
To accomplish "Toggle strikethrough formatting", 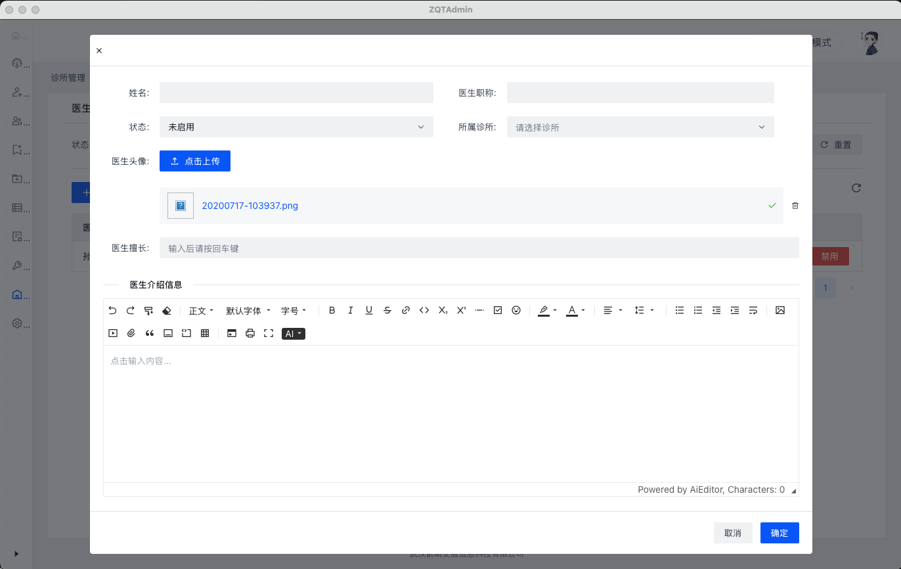I will [x=387, y=310].
